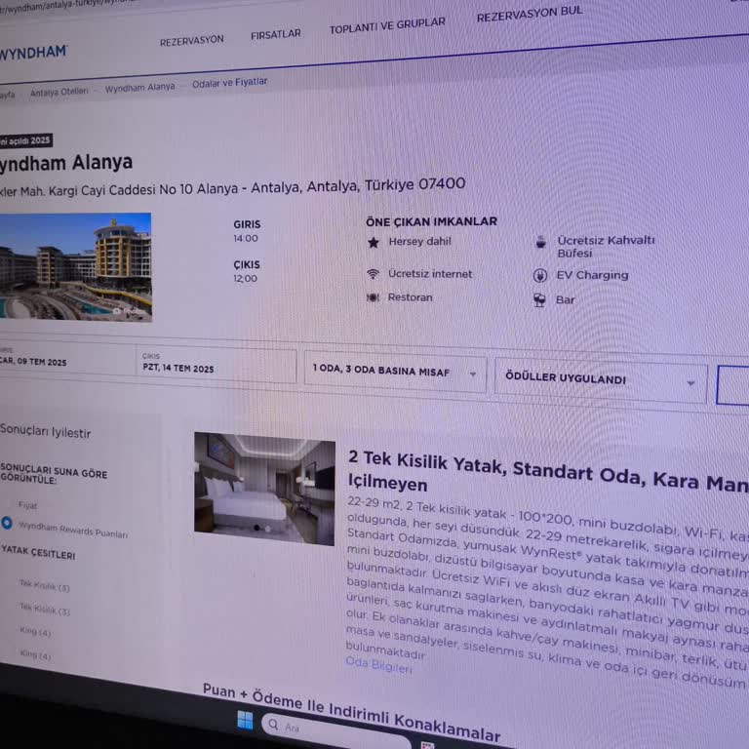749x749 pixels.
Task: Click the GIRIS 14:00 check-in time
Action: pyautogui.click(x=247, y=231)
